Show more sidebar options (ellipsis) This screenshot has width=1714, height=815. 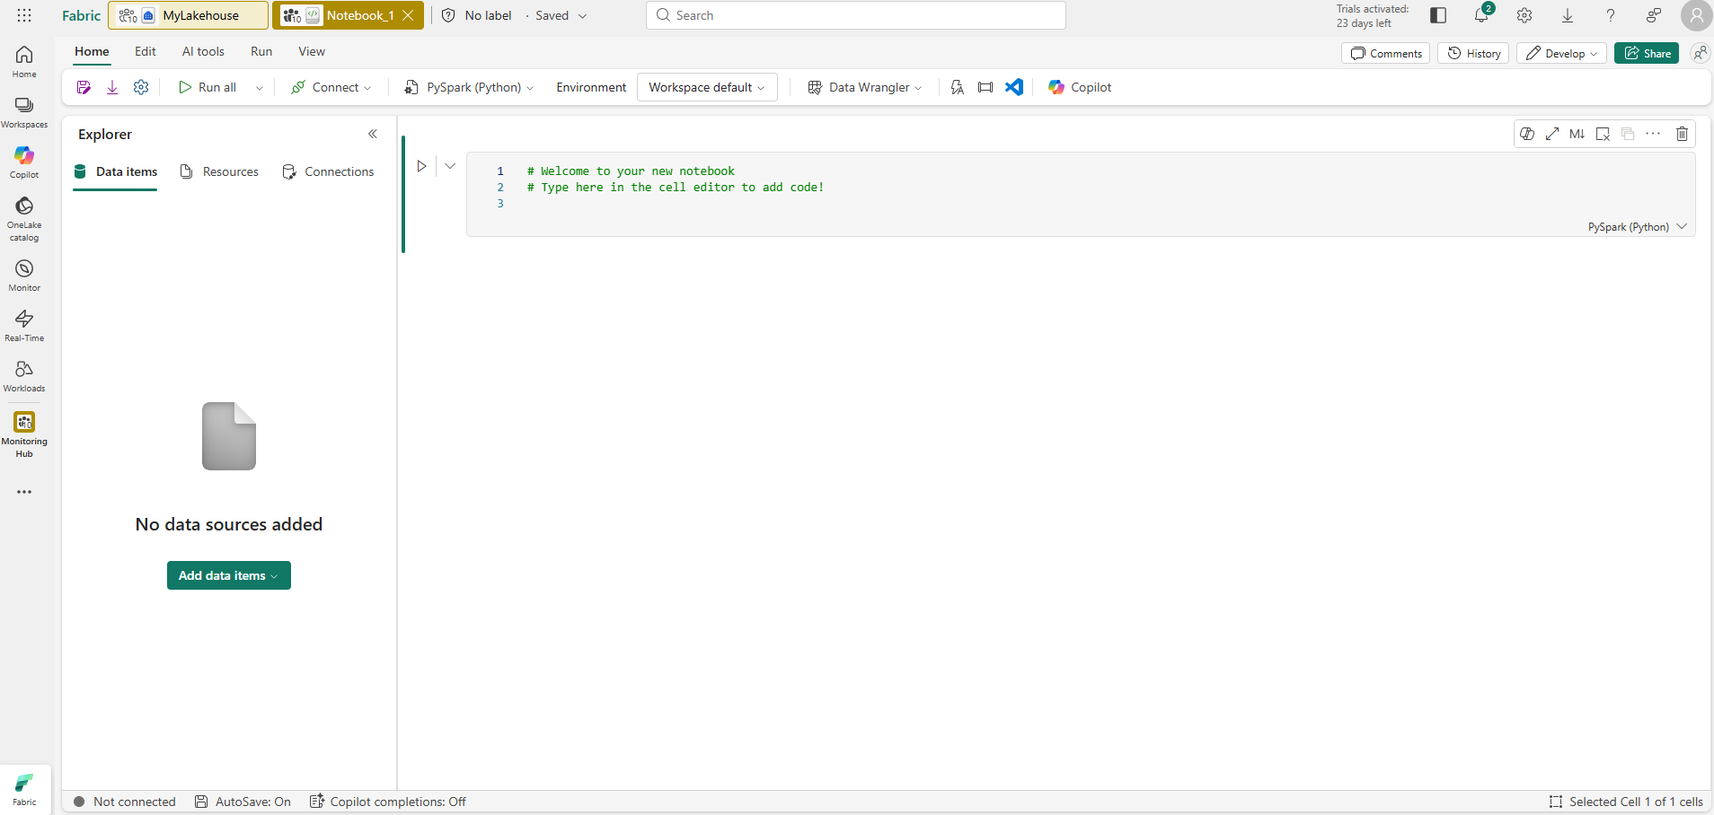pyautogui.click(x=24, y=492)
